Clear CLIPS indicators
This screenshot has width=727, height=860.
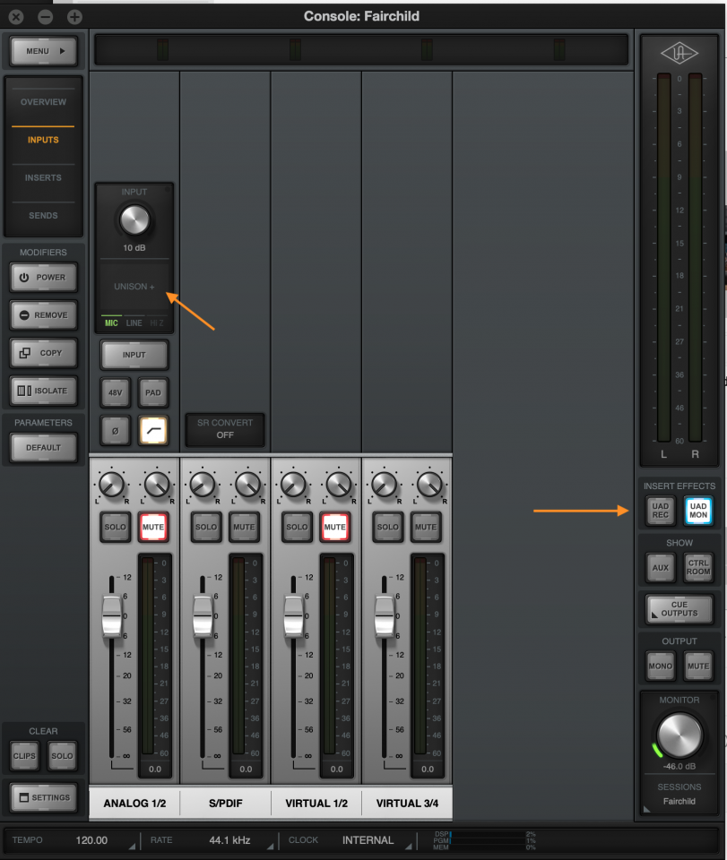24,756
